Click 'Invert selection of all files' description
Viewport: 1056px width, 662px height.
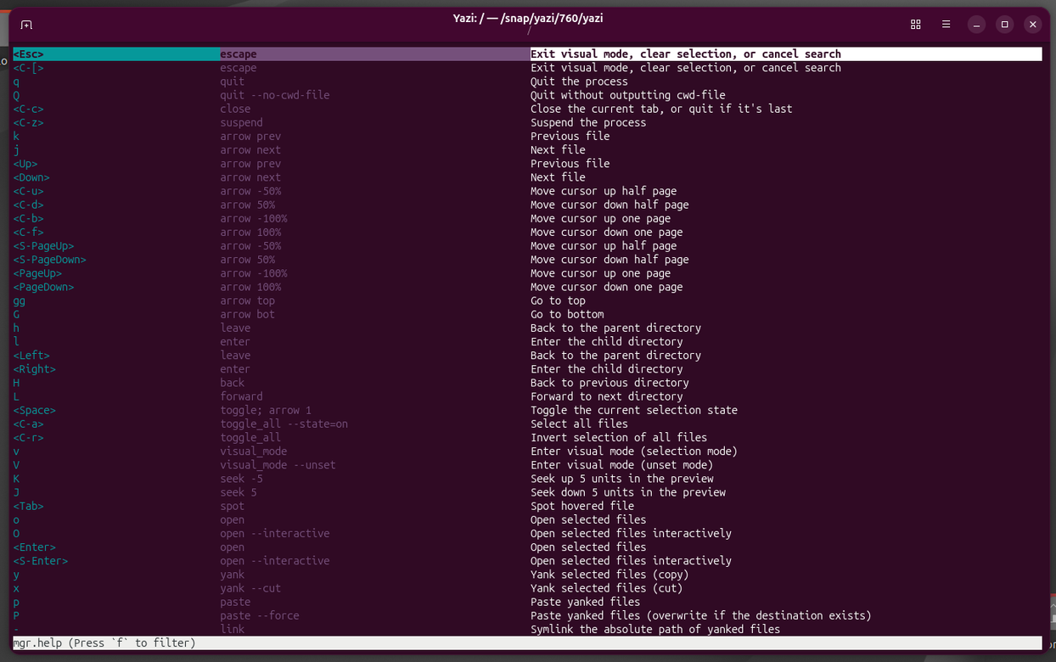click(x=619, y=438)
